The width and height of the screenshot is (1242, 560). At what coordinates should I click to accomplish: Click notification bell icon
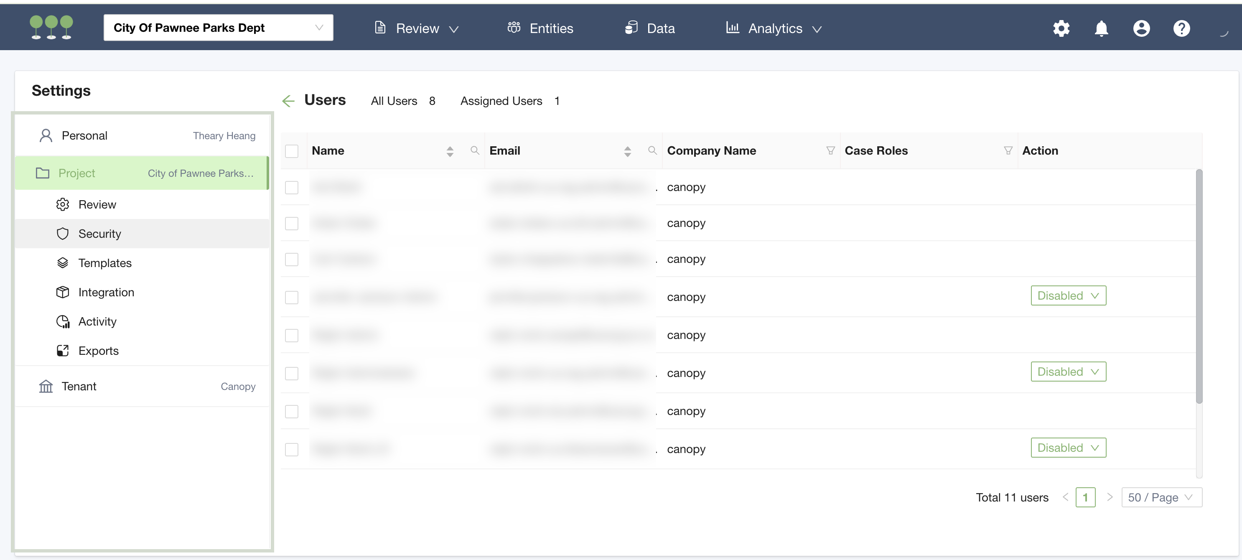pyautogui.click(x=1101, y=28)
